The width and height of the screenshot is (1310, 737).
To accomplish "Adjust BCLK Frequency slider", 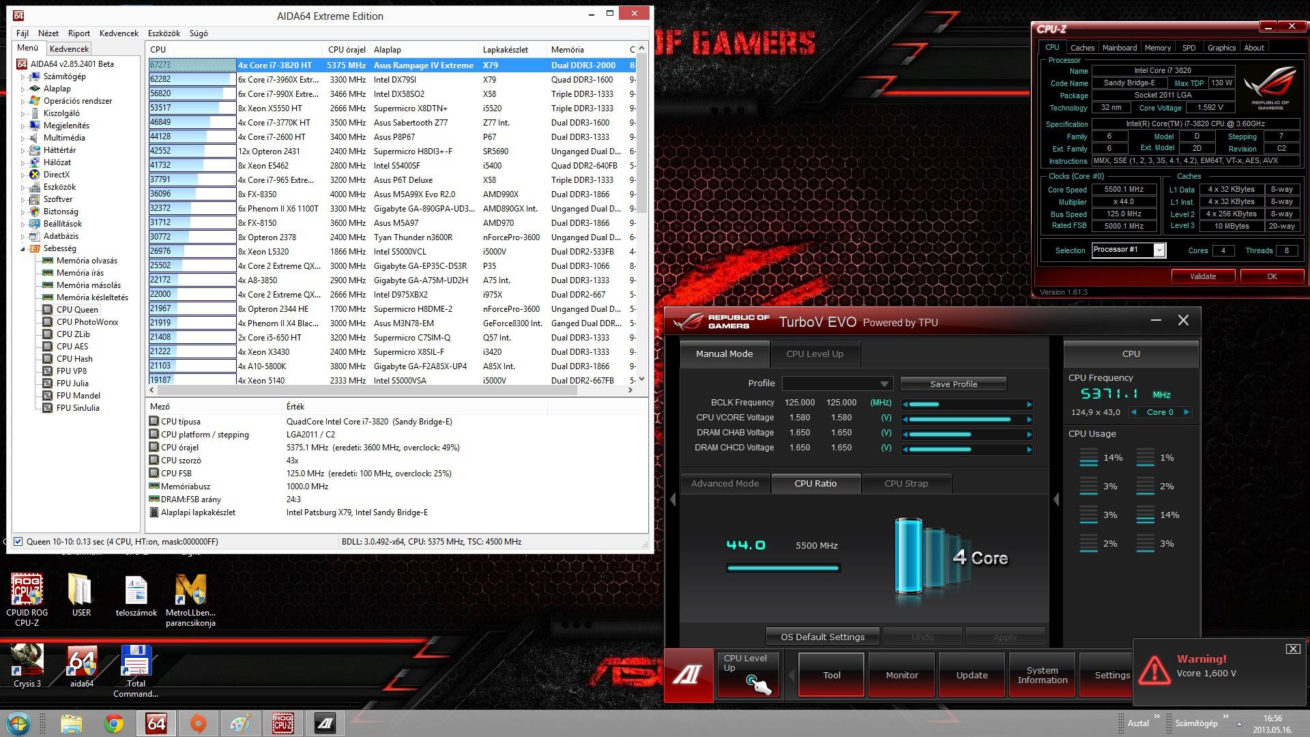I will 967,404.
